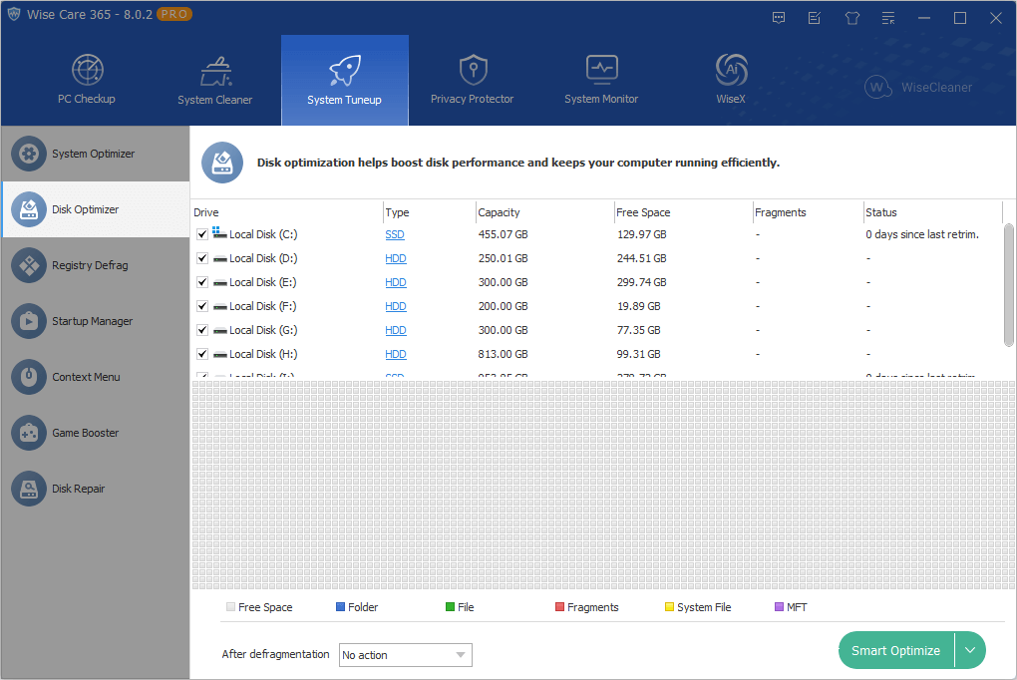This screenshot has height=680, width=1017.
Task: Open the title bar menu list icon
Action: pyautogui.click(x=888, y=18)
